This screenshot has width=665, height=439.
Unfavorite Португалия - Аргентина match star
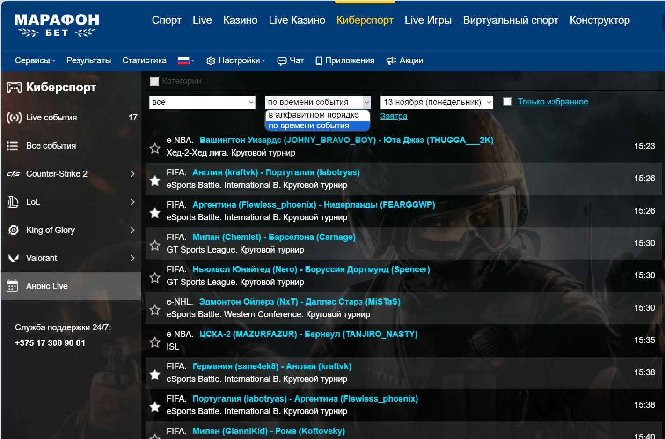[x=155, y=407]
